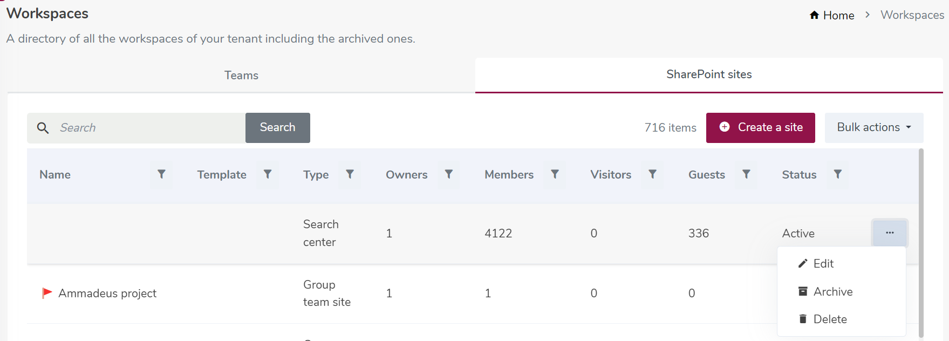Viewport: 949px width, 341px height.
Task: Click the Search center type cell
Action: point(321,233)
